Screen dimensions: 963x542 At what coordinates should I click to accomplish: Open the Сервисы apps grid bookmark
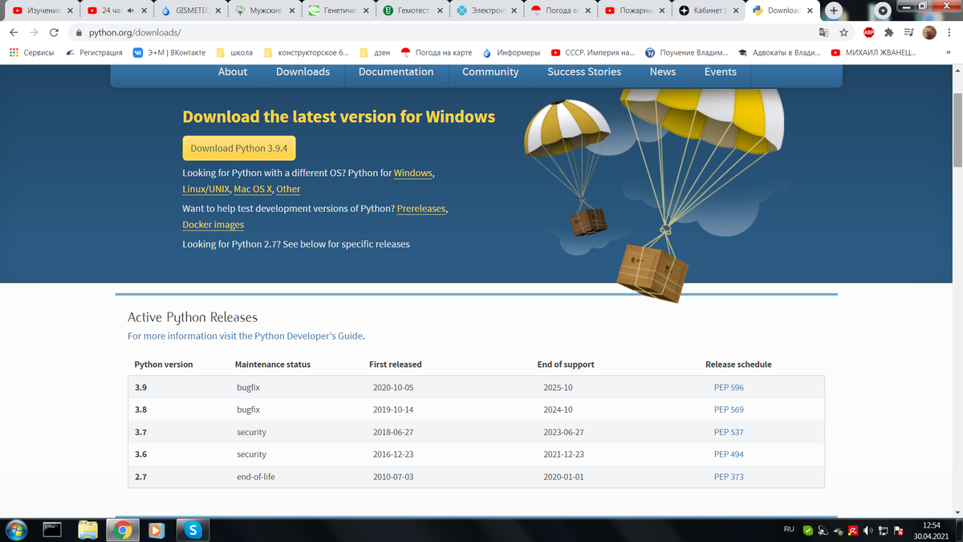pos(31,52)
